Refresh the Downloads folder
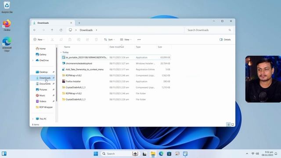 click(61, 30)
